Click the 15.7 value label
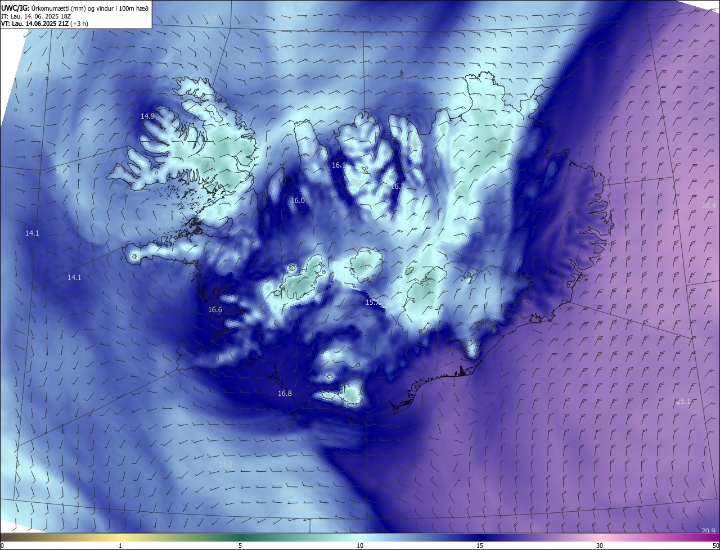The image size is (720, 550). click(372, 303)
